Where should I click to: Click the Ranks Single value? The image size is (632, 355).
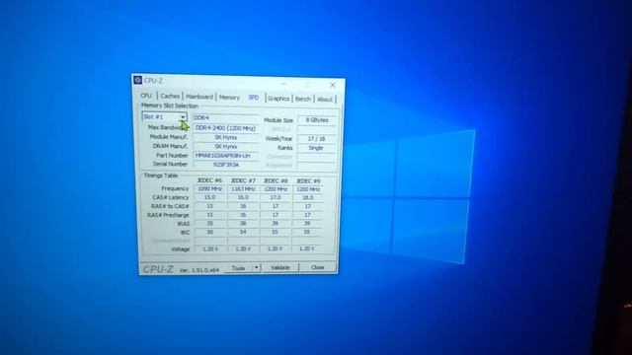click(x=316, y=148)
